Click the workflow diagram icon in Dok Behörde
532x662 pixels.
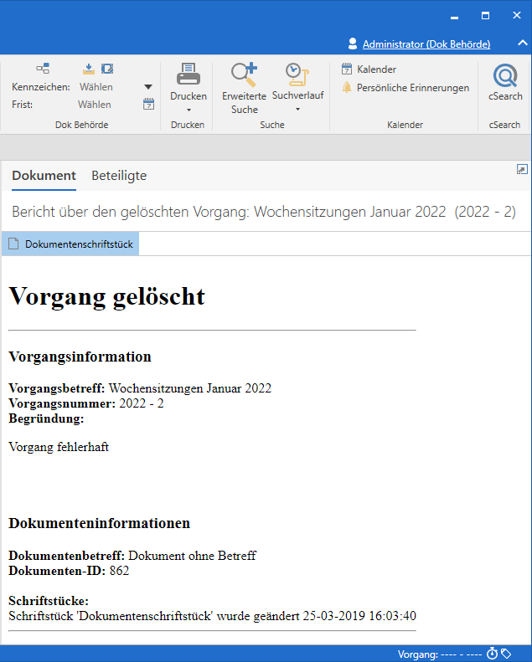tap(43, 69)
